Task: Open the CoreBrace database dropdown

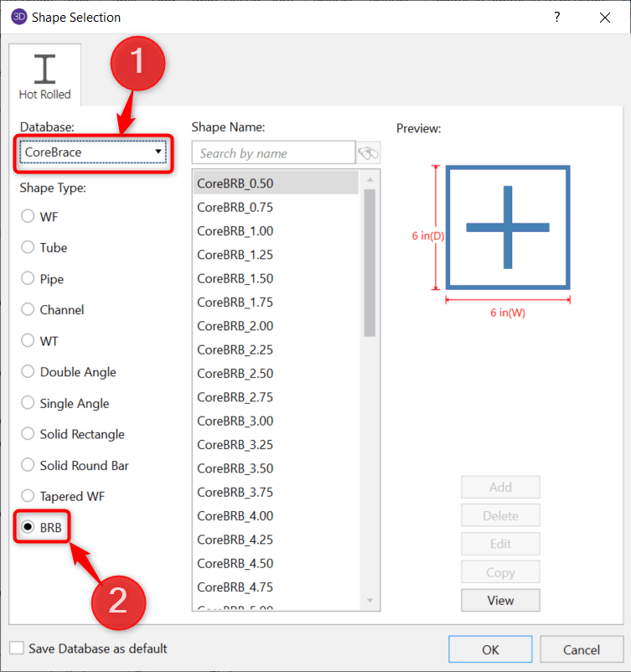Action: tap(94, 152)
